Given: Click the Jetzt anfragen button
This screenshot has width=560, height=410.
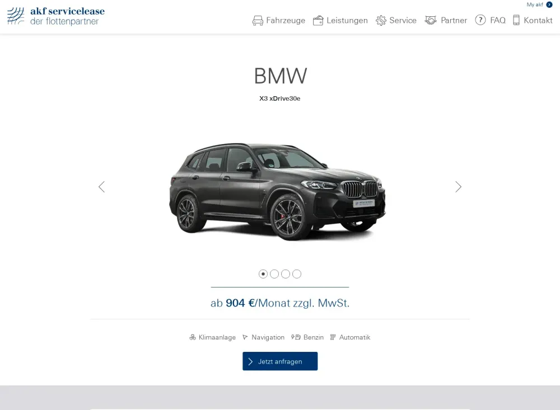Looking at the screenshot, I should 280,361.
